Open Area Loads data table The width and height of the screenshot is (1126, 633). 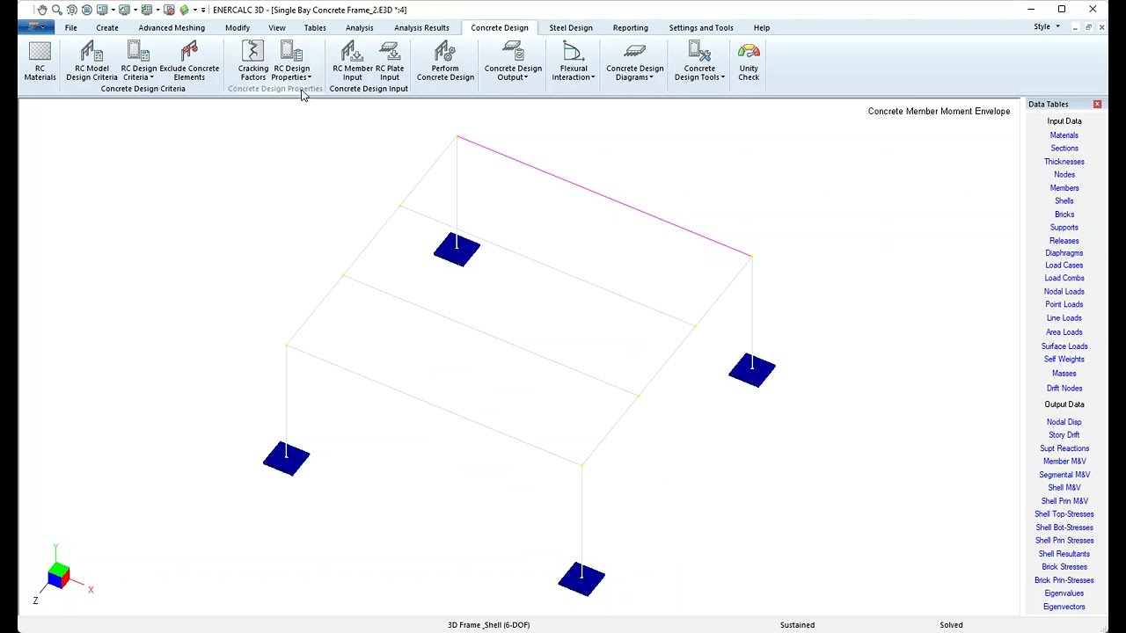pyautogui.click(x=1064, y=332)
